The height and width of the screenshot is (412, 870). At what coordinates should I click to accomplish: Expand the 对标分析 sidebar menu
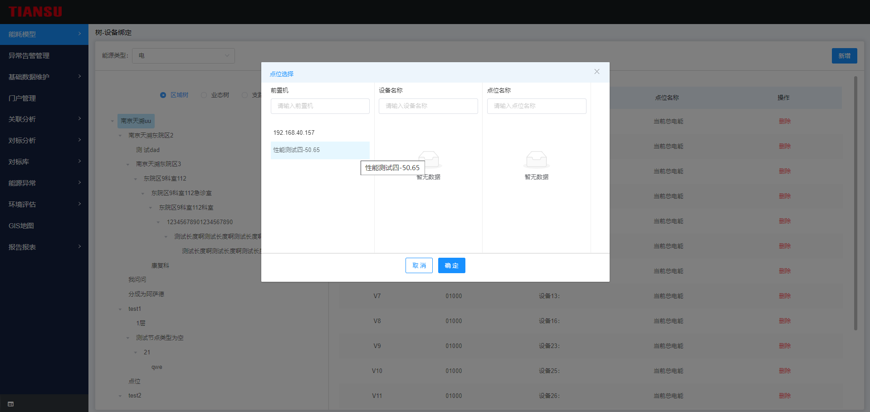44,141
